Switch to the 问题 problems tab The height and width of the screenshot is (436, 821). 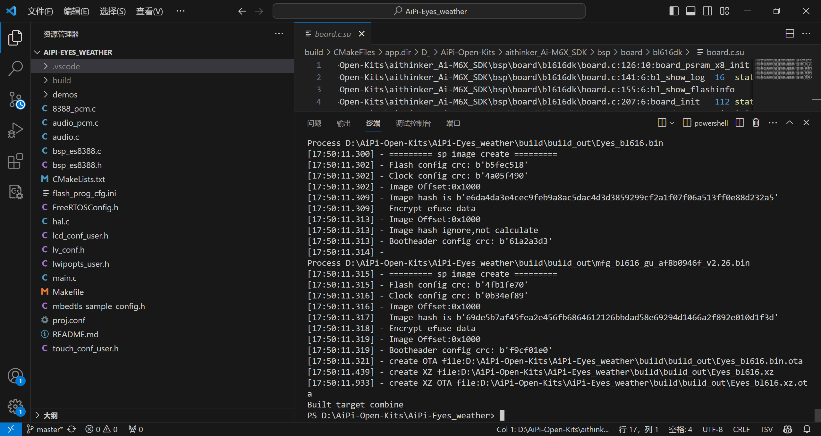click(314, 123)
